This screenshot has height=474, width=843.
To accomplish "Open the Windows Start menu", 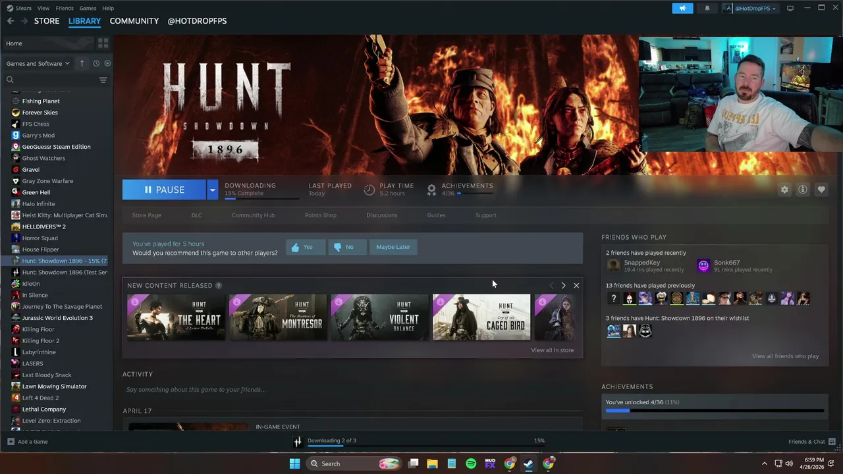I will pos(294,463).
